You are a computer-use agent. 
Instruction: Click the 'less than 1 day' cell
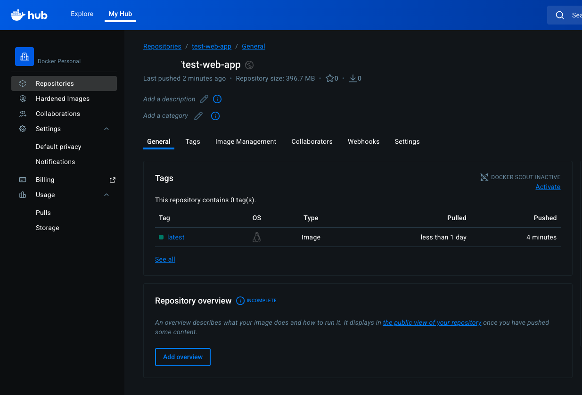[x=443, y=237]
